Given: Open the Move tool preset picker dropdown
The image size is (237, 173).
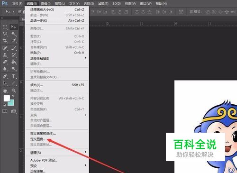Looking at the screenshot, I should point(13,12).
